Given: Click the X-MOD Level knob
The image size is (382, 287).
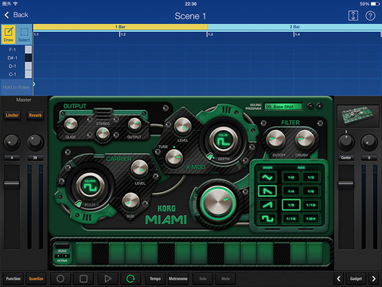Looking at the screenshot, I should [x=182, y=126].
